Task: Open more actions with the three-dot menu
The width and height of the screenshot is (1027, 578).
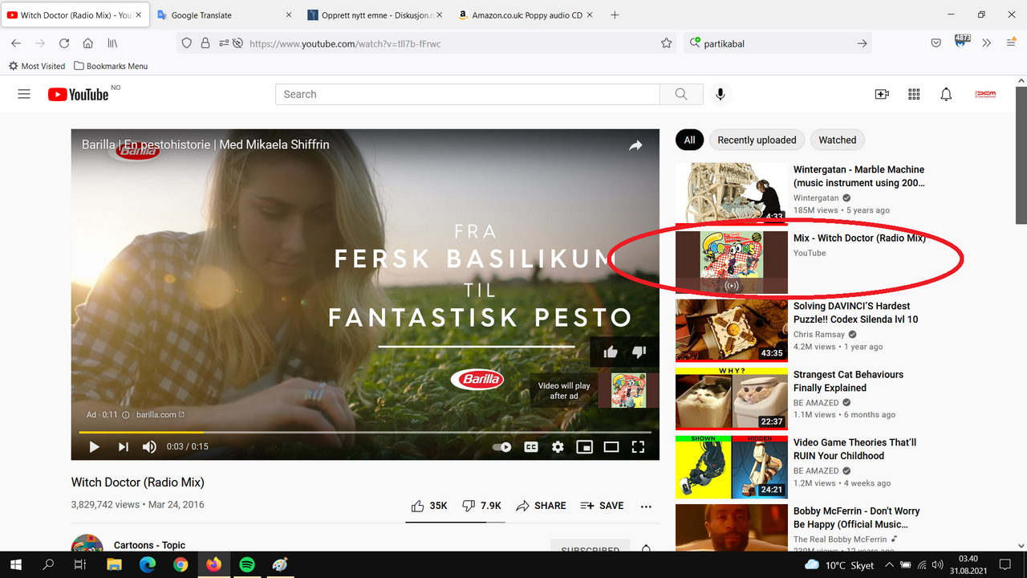Action: pyautogui.click(x=646, y=506)
